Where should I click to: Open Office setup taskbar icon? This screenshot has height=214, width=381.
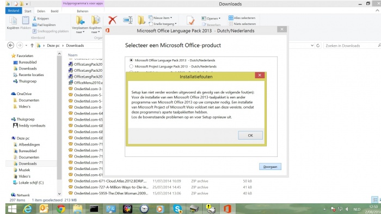point(227,209)
